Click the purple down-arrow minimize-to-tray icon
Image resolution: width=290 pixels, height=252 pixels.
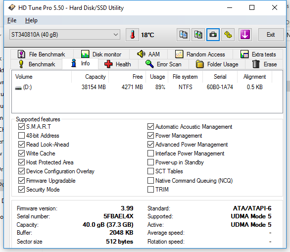pos(245,35)
